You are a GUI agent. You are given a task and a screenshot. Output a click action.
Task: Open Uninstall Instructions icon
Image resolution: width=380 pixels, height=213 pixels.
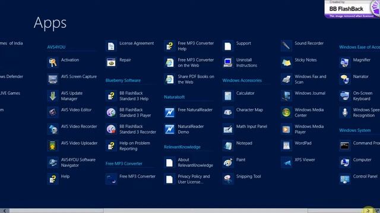228,63
